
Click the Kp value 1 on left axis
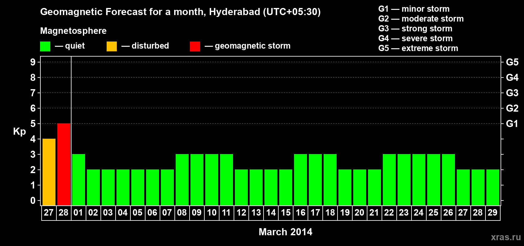(x=33, y=185)
